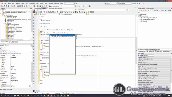Switch to the Design tab below the editor

tap(68, 93)
